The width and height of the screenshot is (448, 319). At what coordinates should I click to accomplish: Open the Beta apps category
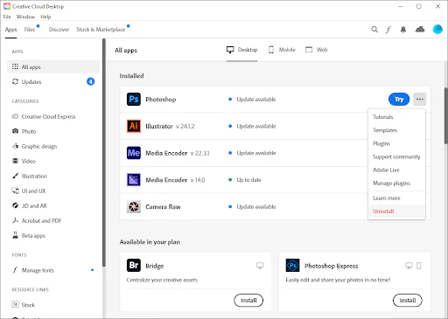[28, 235]
